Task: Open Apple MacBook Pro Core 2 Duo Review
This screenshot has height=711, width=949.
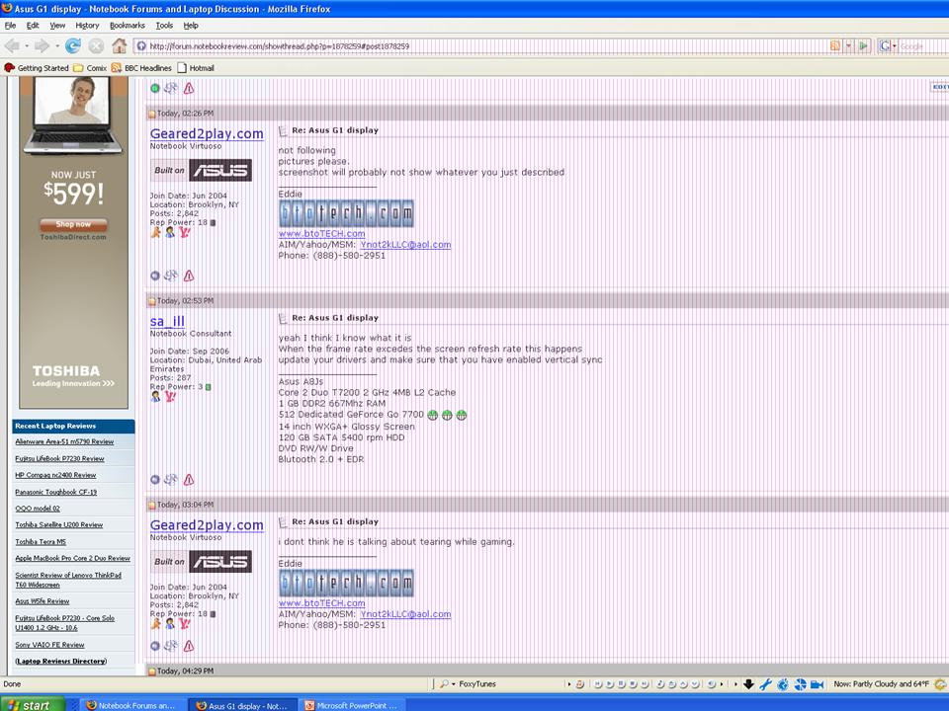Action: click(x=72, y=558)
